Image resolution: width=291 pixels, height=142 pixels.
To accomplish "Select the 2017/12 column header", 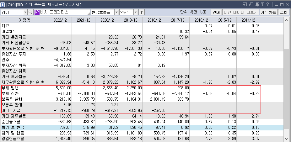I will coord(178,20).
